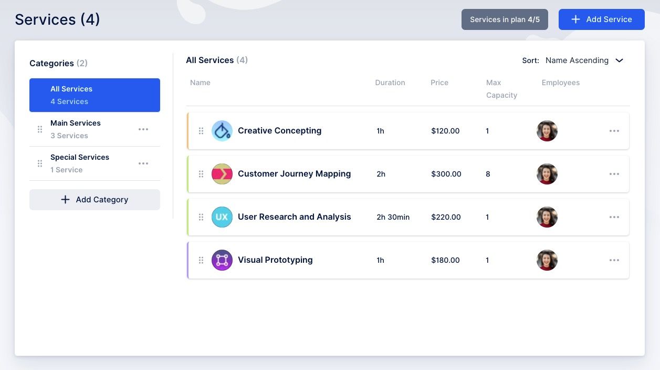Screen dimensions: 660x370
Task: Open the three-dot menu for Special Services
Action: pyautogui.click(x=143, y=163)
